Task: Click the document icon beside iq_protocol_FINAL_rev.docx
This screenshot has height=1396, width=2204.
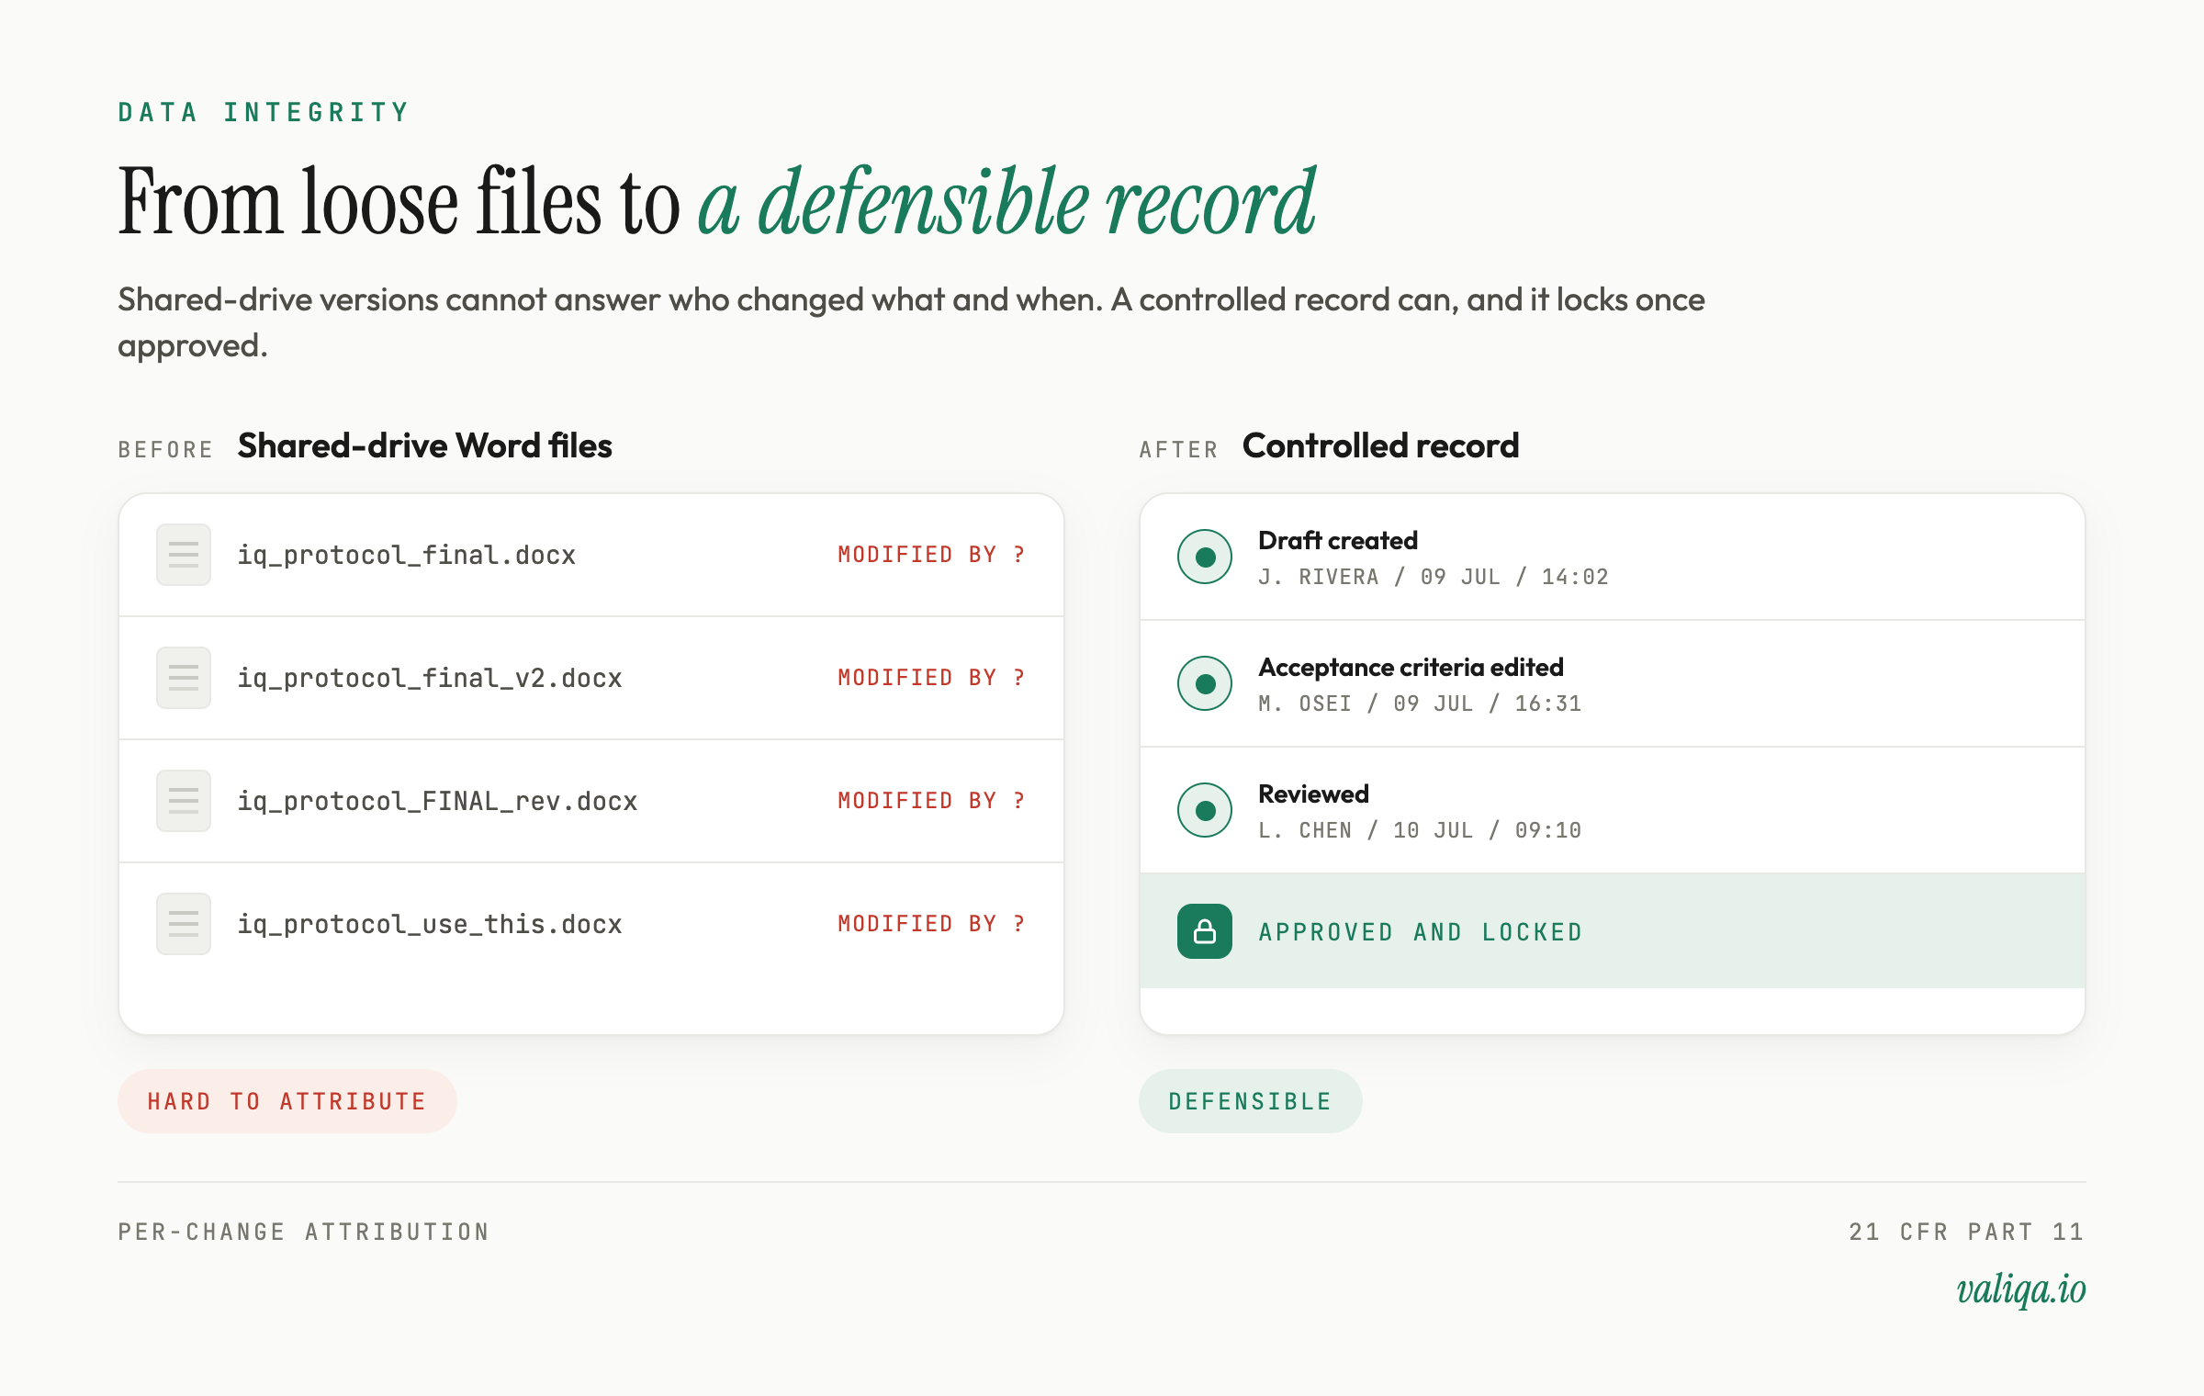Action: pos(184,801)
